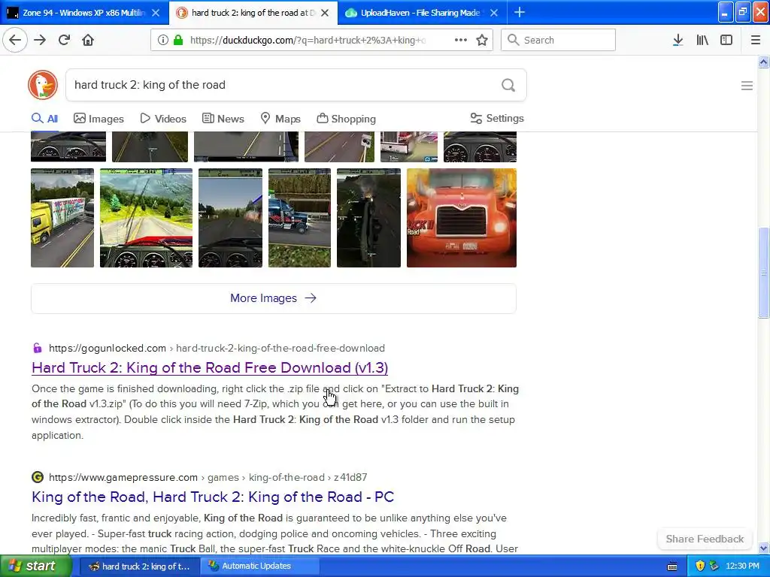
Task: Switch to Videos results
Action: [163, 119]
